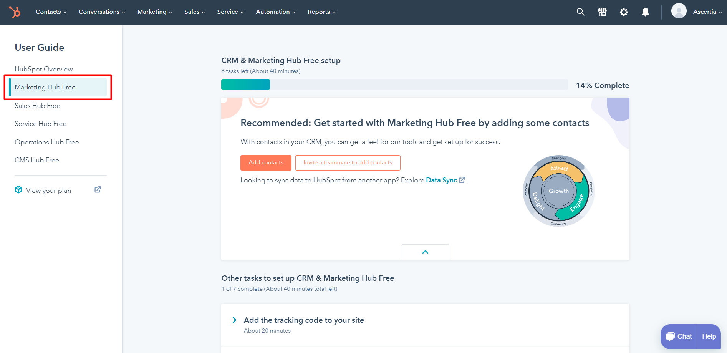Open the Contacts menu
The image size is (727, 353).
[51, 12]
